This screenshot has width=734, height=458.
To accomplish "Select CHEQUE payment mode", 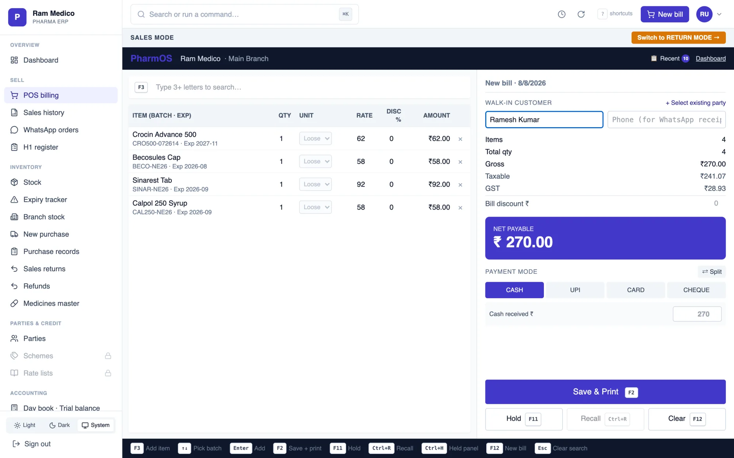I will point(696,290).
